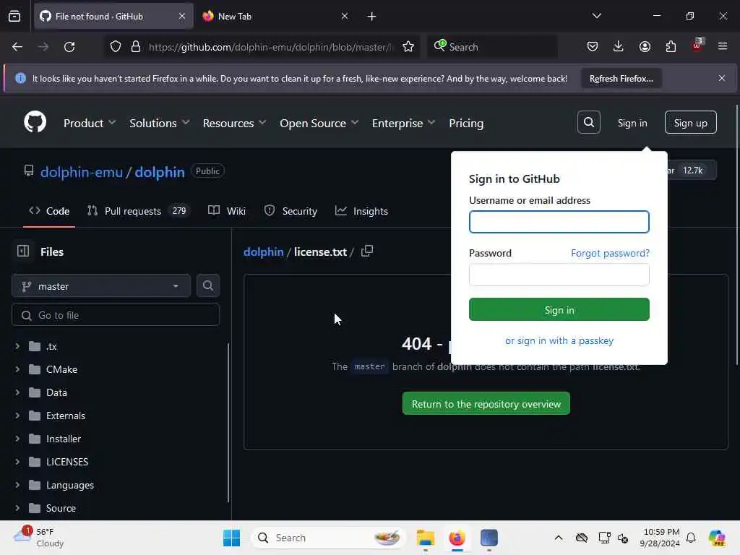The width and height of the screenshot is (740, 555).
Task: Expand the Enterprise menu
Action: coord(403,123)
